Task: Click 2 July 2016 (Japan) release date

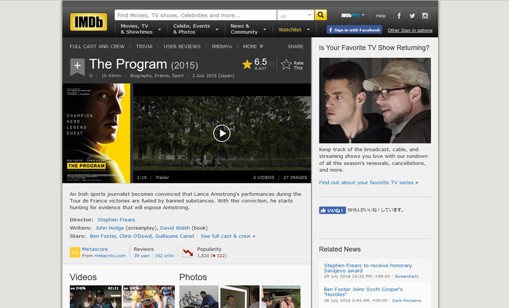Action: pyautogui.click(x=213, y=76)
